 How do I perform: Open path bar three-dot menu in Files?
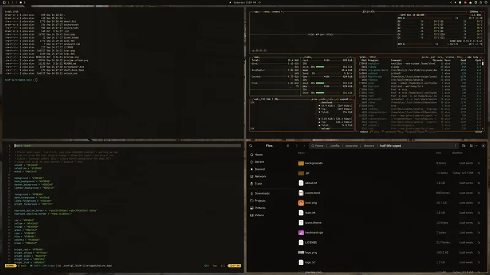(456, 145)
